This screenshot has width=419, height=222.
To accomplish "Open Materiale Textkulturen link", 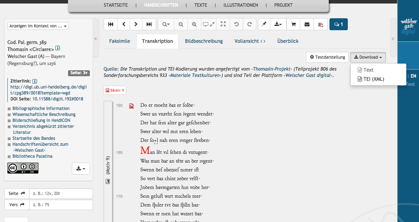I will (196, 76).
